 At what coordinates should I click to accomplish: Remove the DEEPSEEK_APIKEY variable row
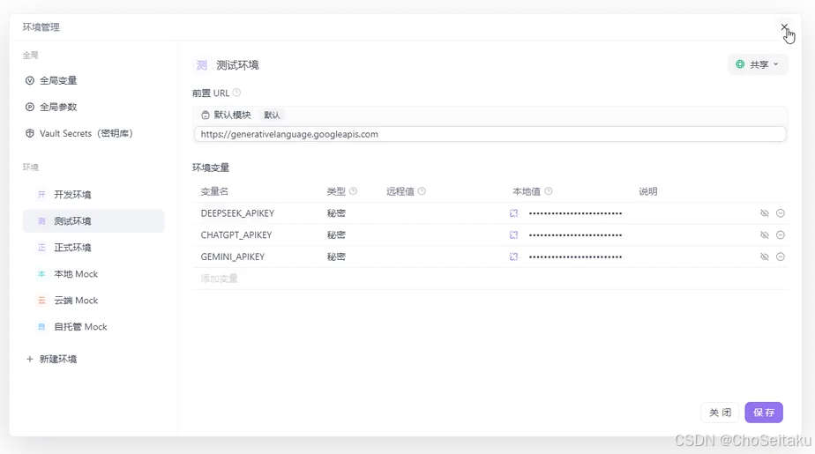(x=781, y=213)
